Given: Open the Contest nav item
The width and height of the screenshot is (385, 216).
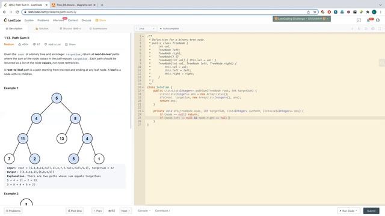Looking at the screenshot, I should pos(73,20).
